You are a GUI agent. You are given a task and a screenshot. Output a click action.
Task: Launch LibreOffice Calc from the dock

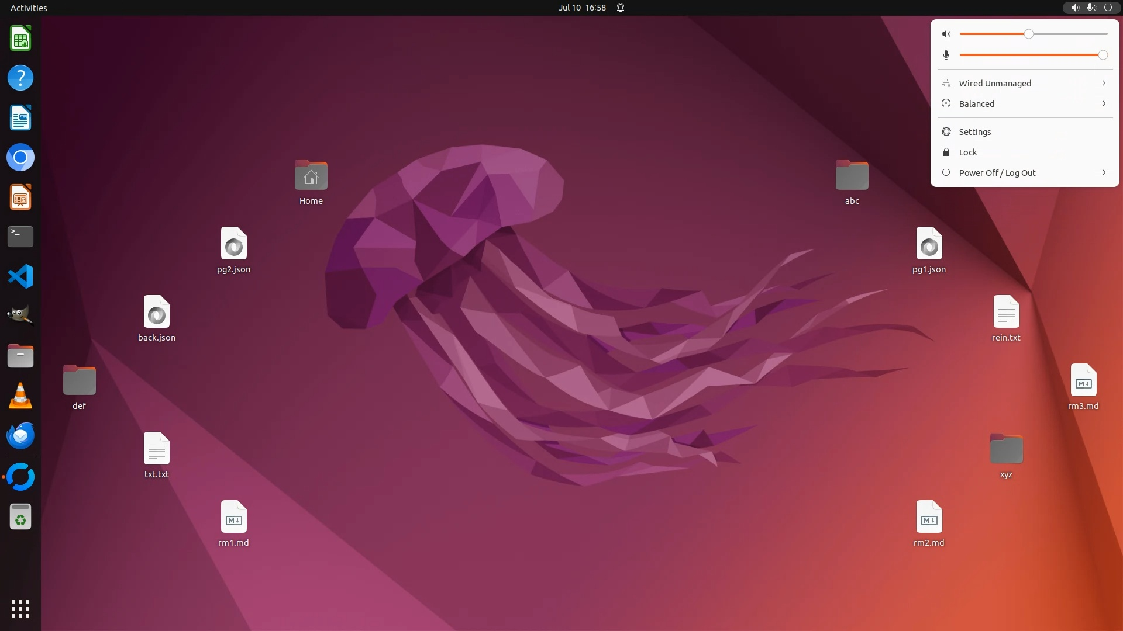(20, 39)
